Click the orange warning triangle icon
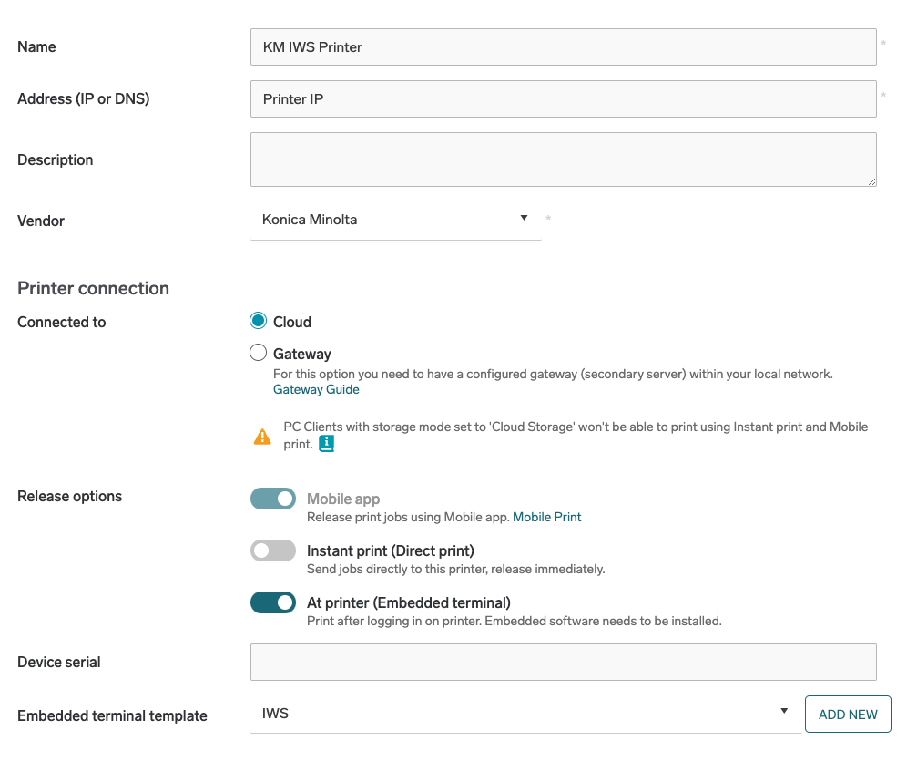The height and width of the screenshot is (782, 917). pos(262,437)
